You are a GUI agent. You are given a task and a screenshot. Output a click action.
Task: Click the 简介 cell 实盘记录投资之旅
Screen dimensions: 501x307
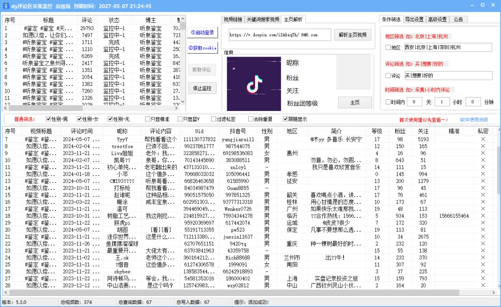point(336,278)
